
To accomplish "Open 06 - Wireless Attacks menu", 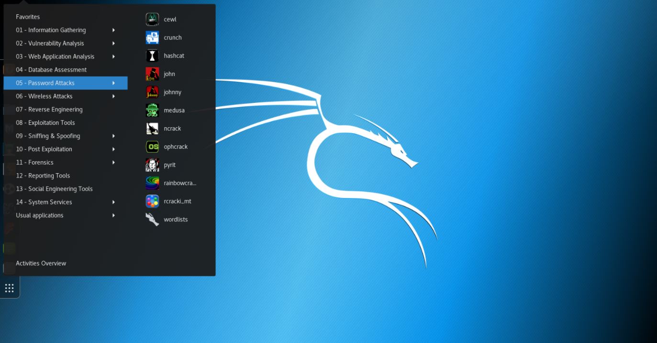I will (x=66, y=96).
